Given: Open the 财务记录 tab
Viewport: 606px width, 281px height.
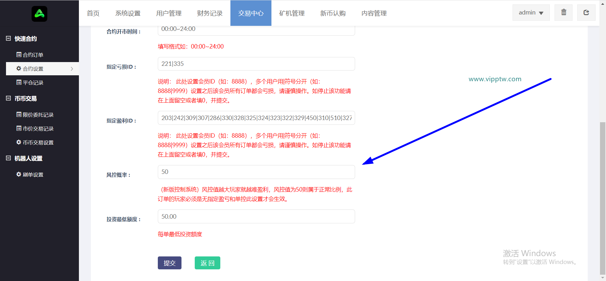Looking at the screenshot, I should pos(210,13).
